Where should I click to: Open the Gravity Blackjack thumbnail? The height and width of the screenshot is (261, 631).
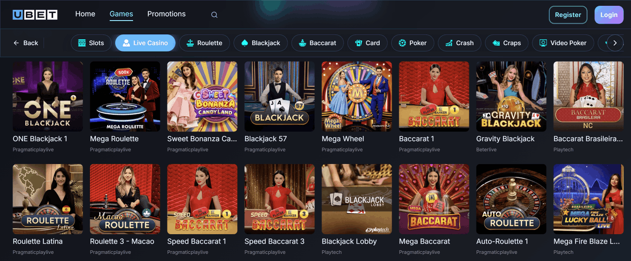click(512, 96)
